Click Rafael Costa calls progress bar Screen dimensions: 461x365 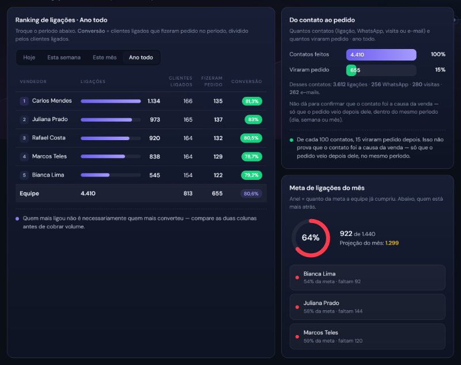click(x=111, y=138)
